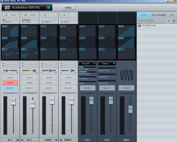Click the Reverb Pre delay slider

click(88, 67)
